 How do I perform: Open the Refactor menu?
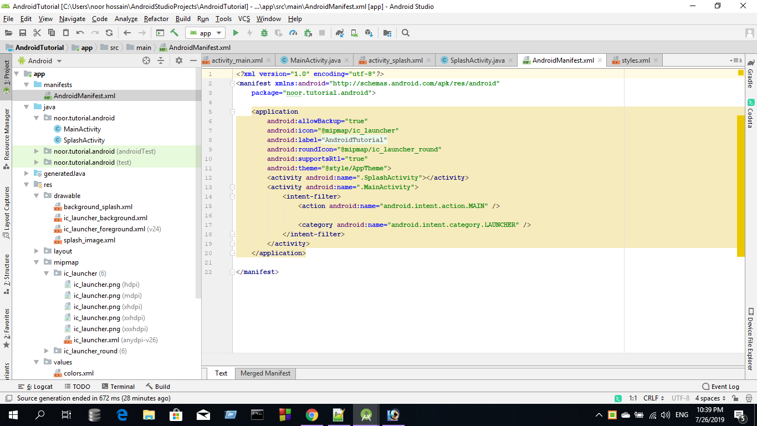156,19
